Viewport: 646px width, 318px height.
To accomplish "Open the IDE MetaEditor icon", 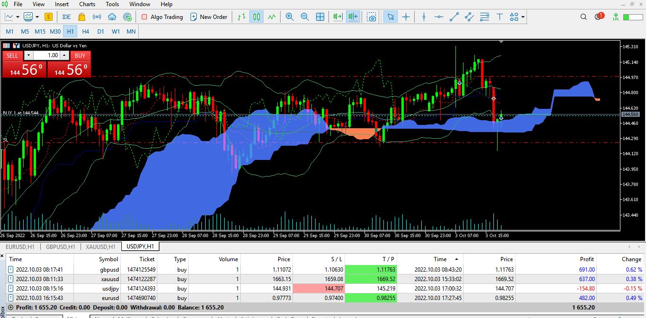I will point(66,17).
